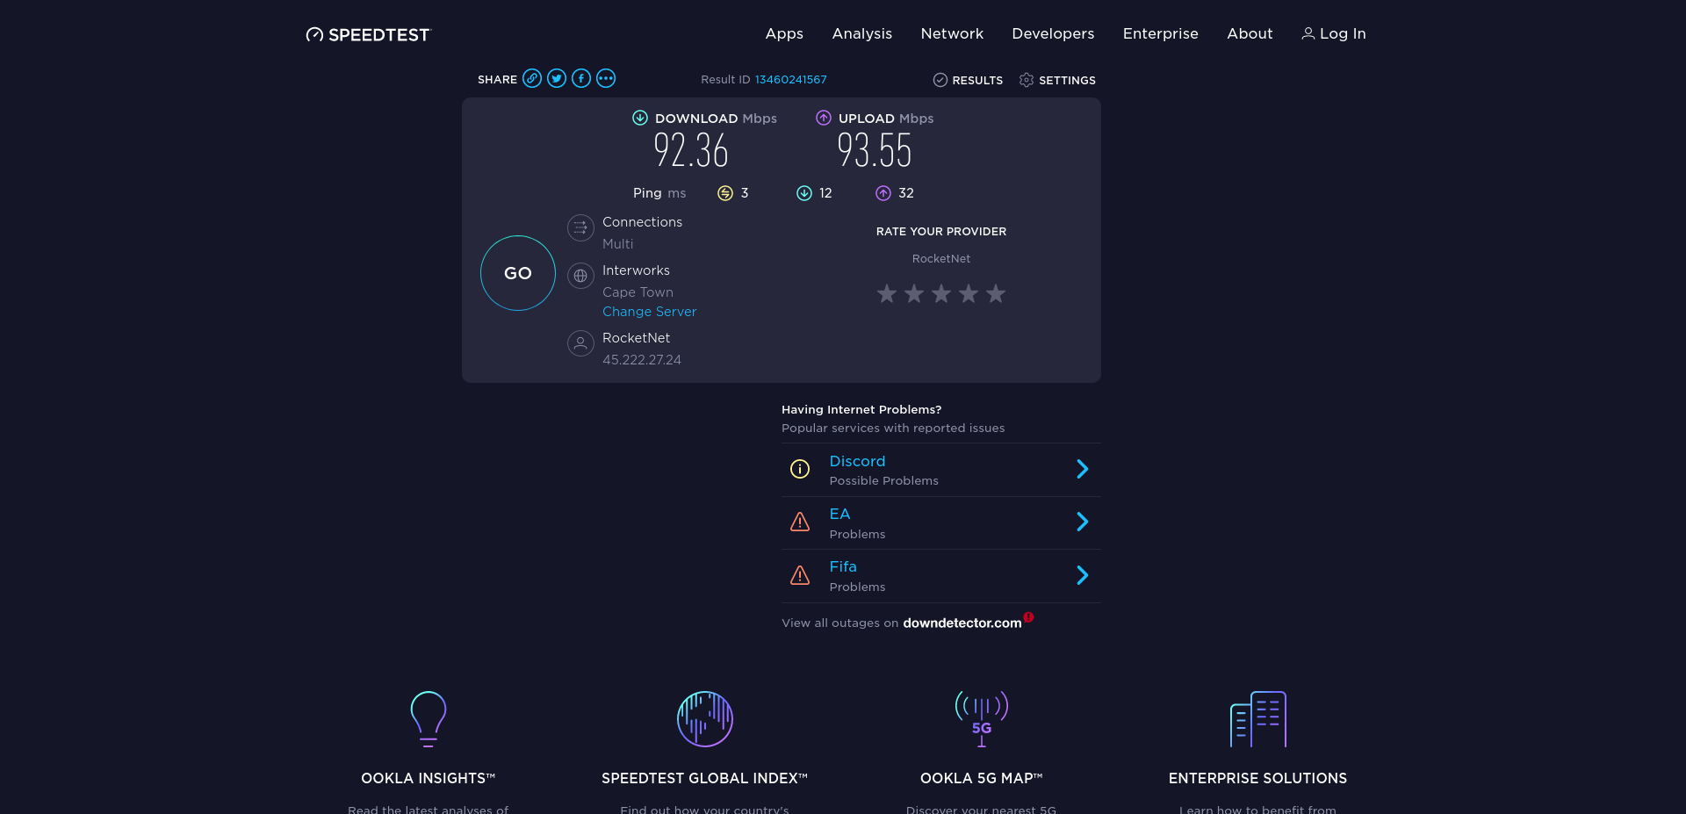
Task: Open downdetector.com link
Action: point(962,623)
